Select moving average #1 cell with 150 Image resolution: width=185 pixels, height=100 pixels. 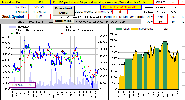(160, 17)
